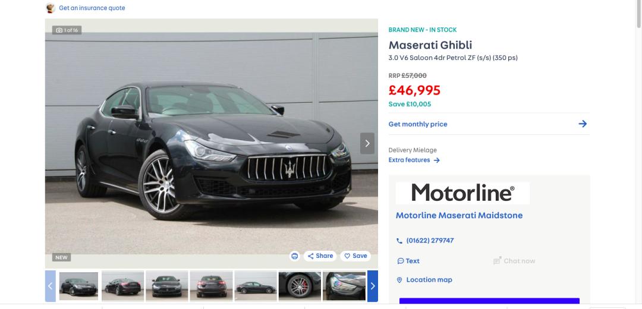Select the rear view car thumbnail
Viewport: 642px width, 309px height.
coord(211,286)
